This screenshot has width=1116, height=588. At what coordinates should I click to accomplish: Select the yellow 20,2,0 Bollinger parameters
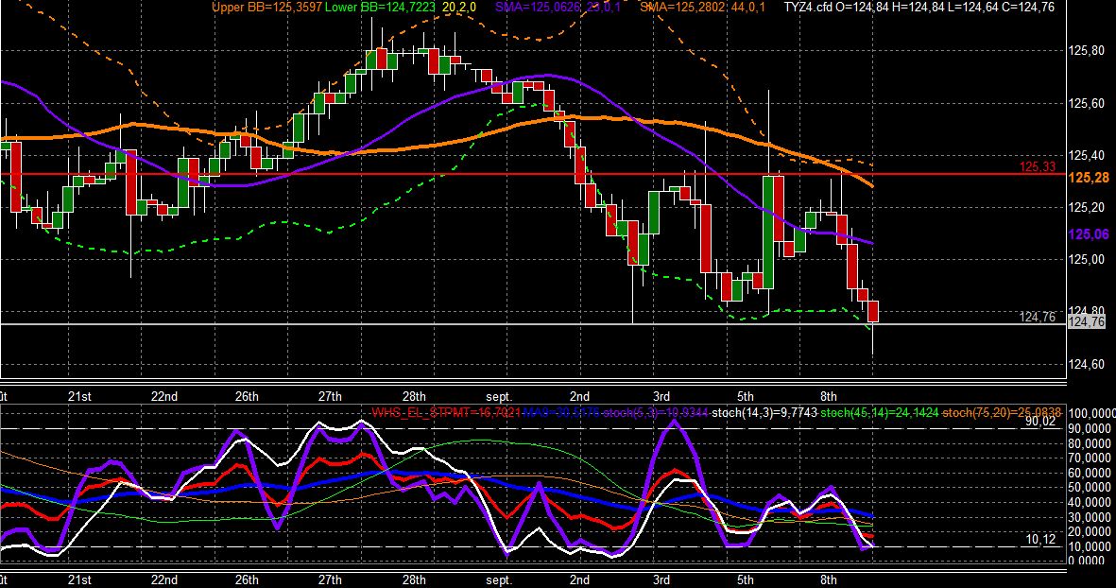(x=459, y=8)
